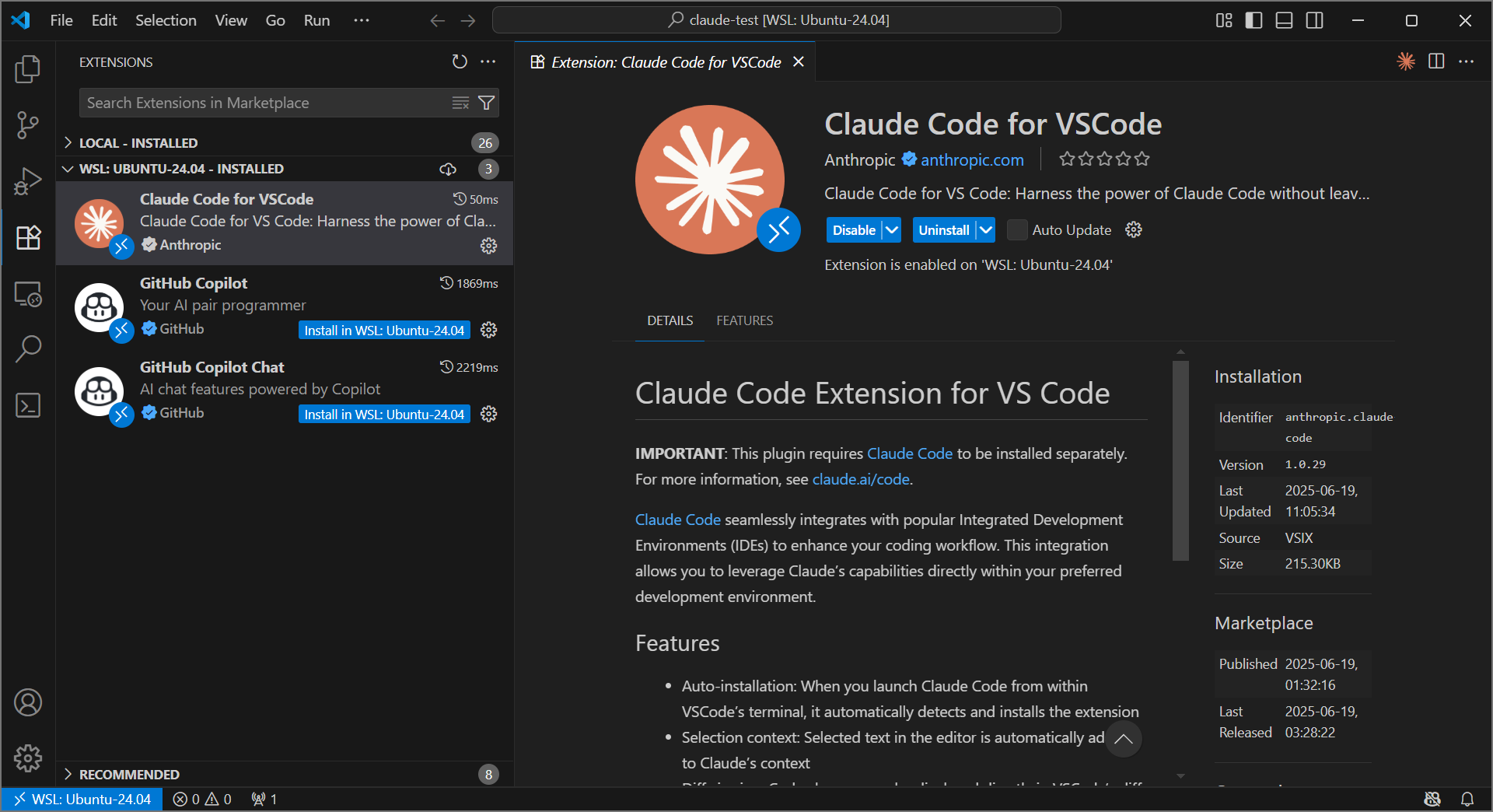Open forwarded ports indicator in status bar

[x=264, y=799]
